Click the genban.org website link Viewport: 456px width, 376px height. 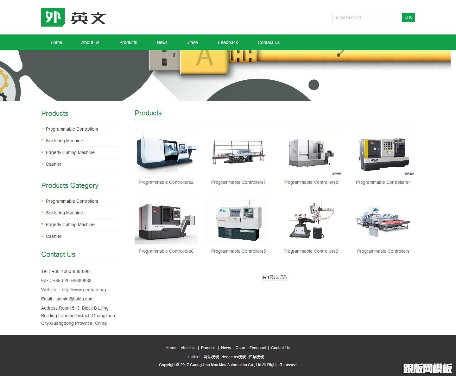(84, 290)
